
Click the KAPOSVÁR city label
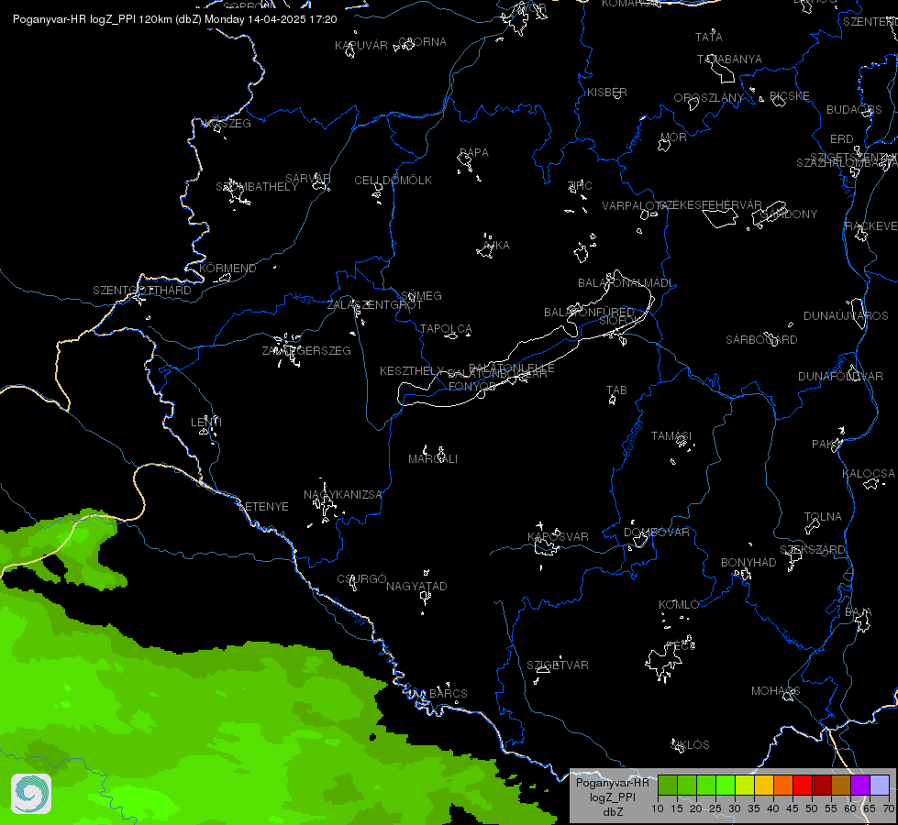tap(558, 536)
